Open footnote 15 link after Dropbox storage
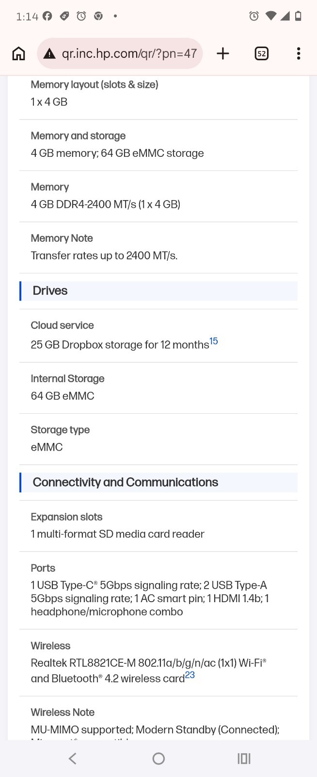Viewport: 317px width, 777px height. [x=214, y=341]
